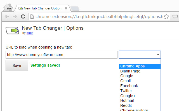This screenshot has height=111, width=179.
Task: Open the ksoft author link
Action: click(30, 33)
